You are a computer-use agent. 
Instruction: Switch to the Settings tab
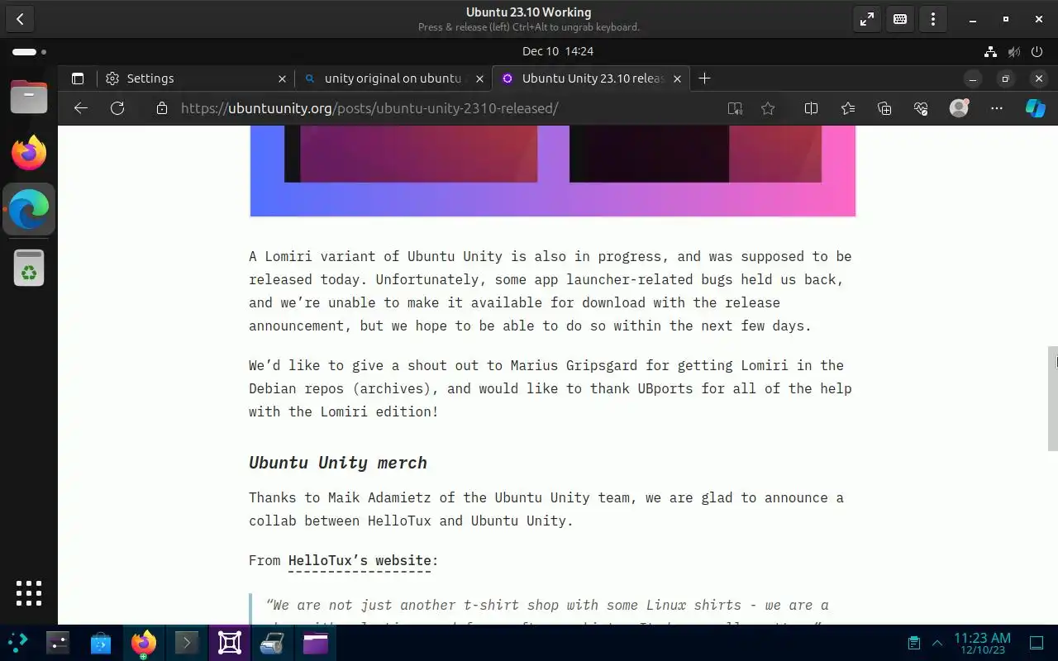click(196, 78)
